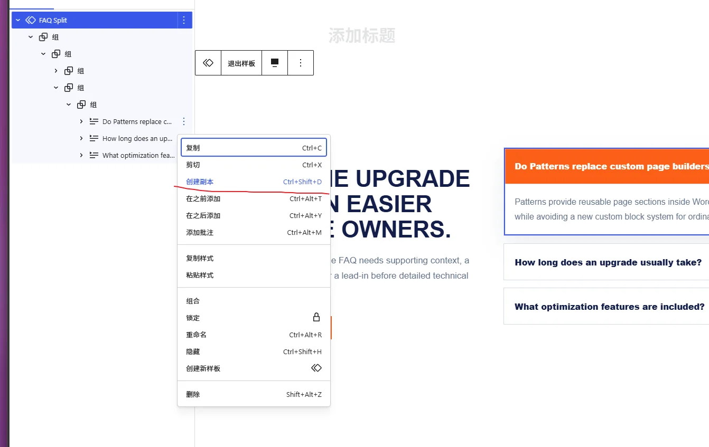This screenshot has height=447, width=709.
Task: Expand the How long does an up... item
Action: [x=81, y=138]
